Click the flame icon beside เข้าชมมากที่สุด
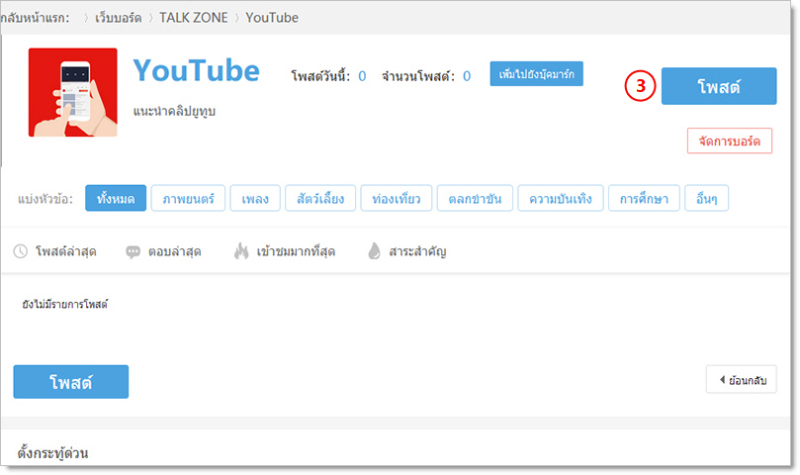This screenshot has height=475, width=800. (241, 250)
